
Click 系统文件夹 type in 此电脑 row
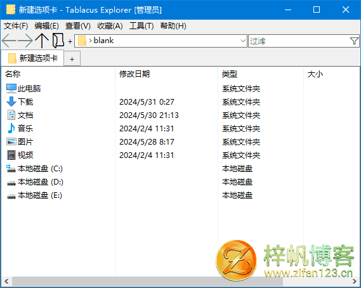click(241, 89)
